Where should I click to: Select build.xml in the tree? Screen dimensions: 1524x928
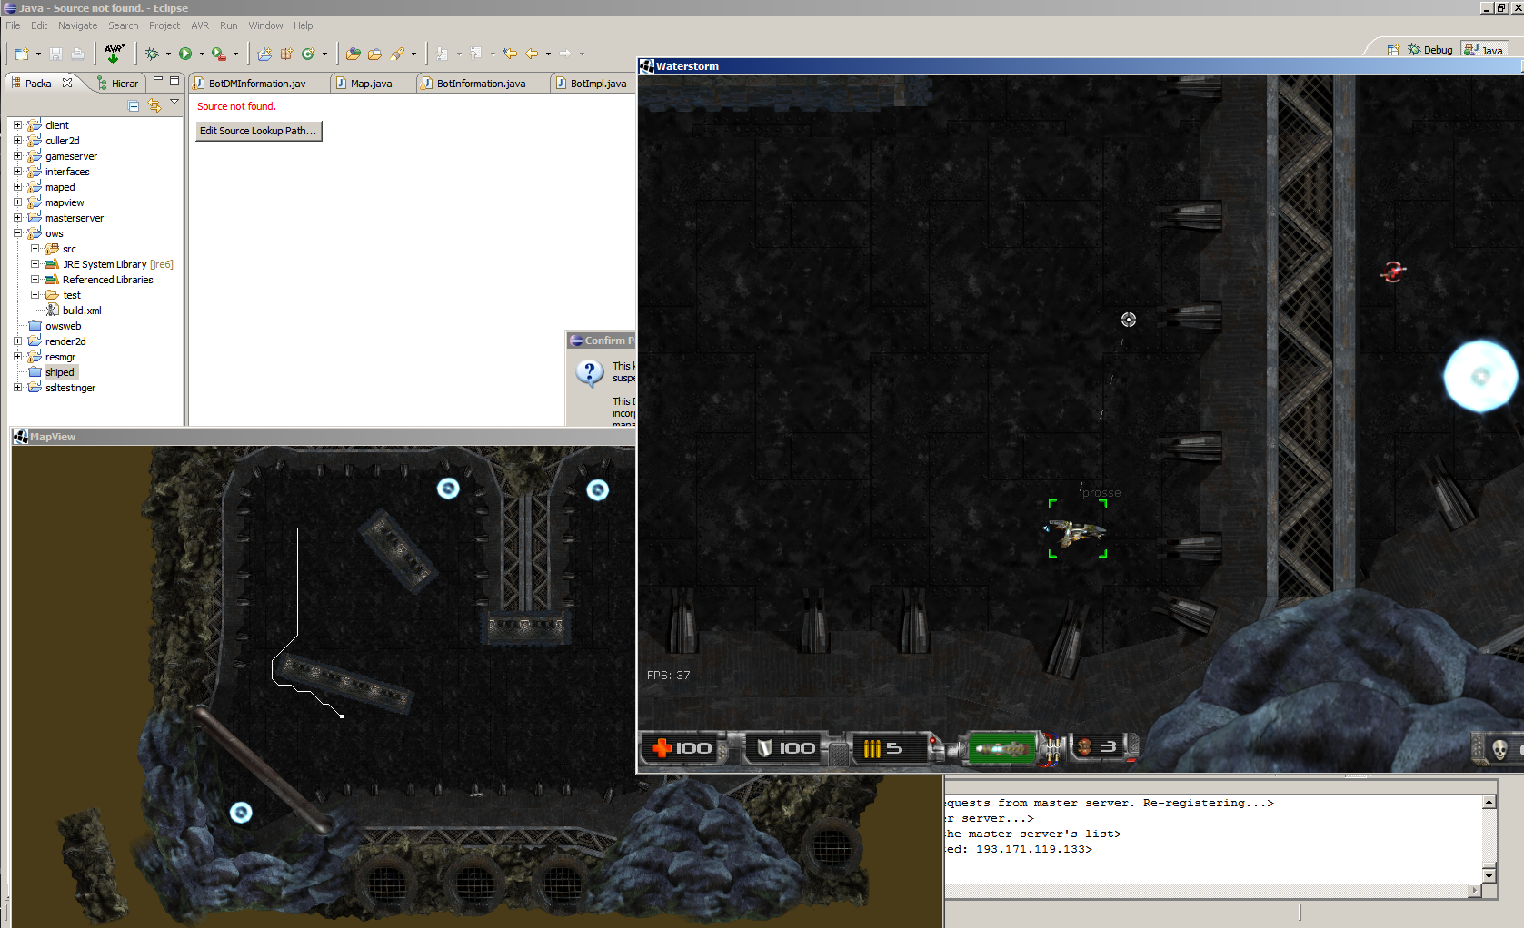coord(82,311)
